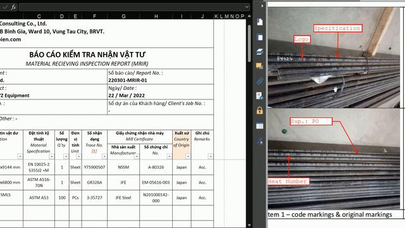
Task: Select certificate cell EM-05616-003
Action: pyautogui.click(x=156, y=182)
